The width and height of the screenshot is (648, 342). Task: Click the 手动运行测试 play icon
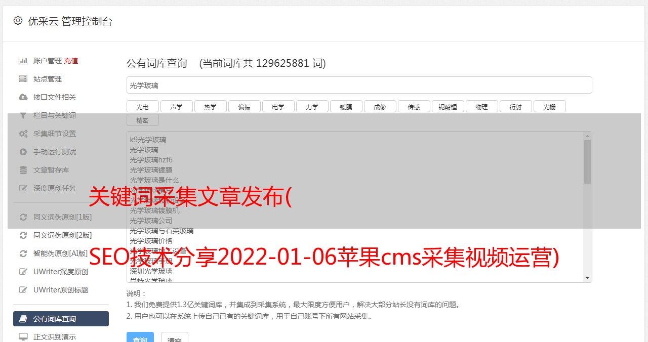point(23,152)
